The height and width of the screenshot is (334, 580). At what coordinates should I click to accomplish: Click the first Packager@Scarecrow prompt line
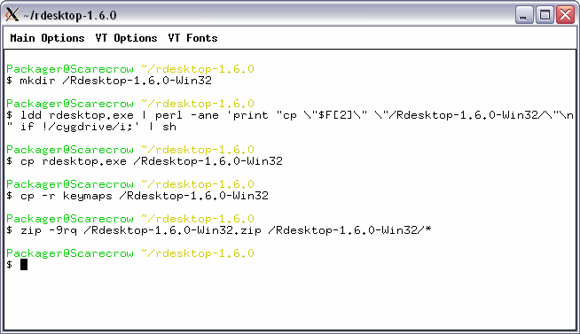(130, 69)
